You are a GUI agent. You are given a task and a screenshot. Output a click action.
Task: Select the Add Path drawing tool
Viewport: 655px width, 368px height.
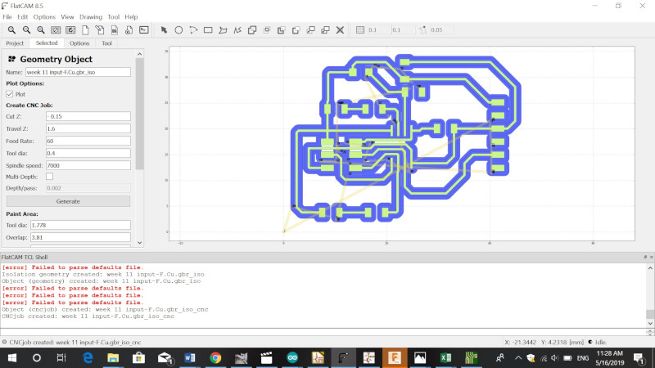pos(237,30)
